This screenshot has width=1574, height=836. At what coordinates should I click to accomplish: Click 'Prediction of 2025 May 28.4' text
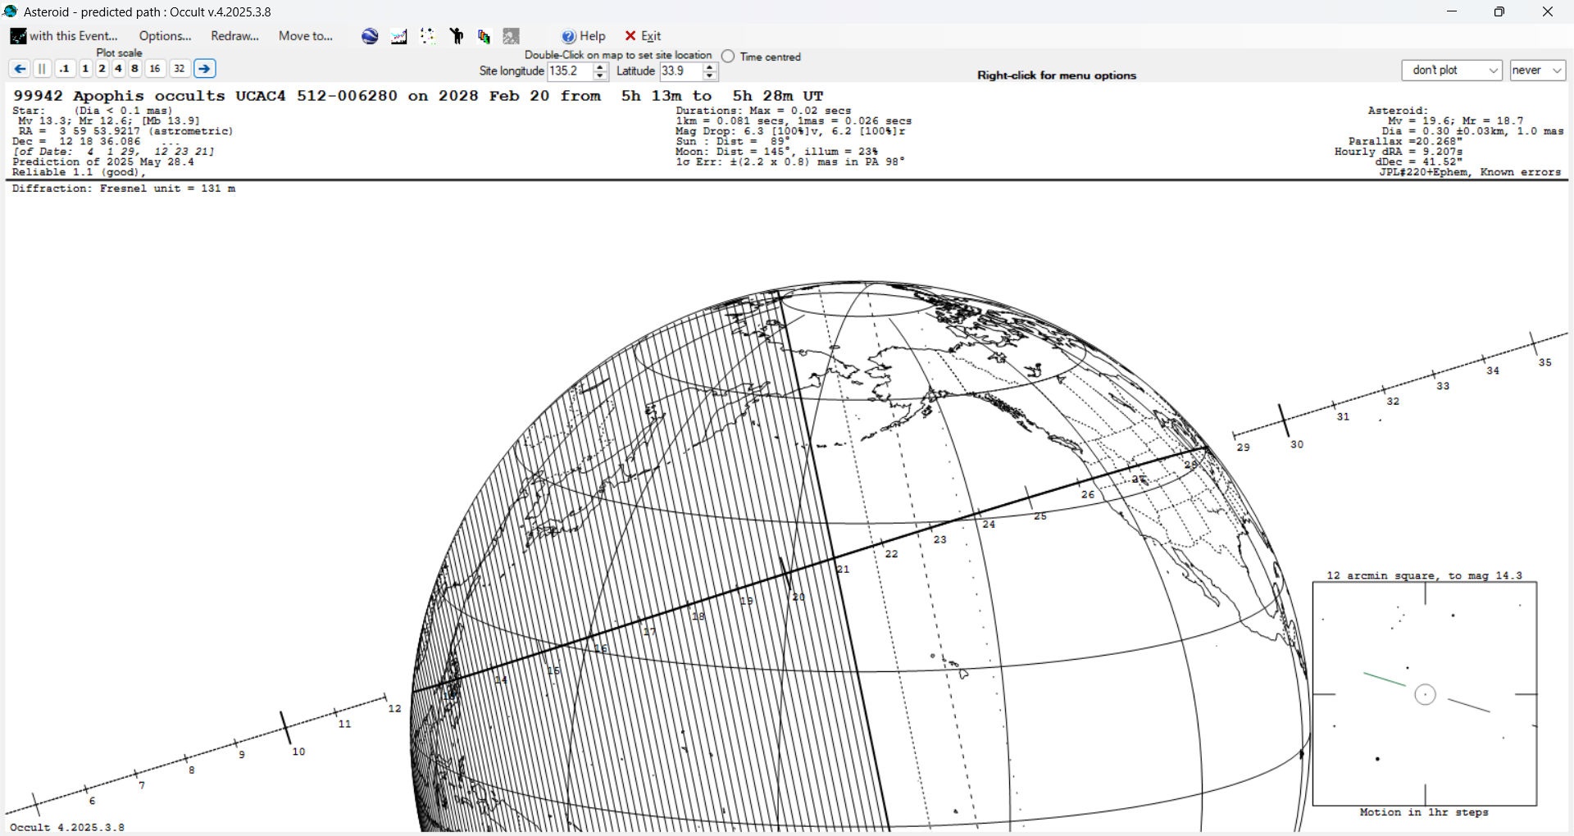tap(103, 162)
